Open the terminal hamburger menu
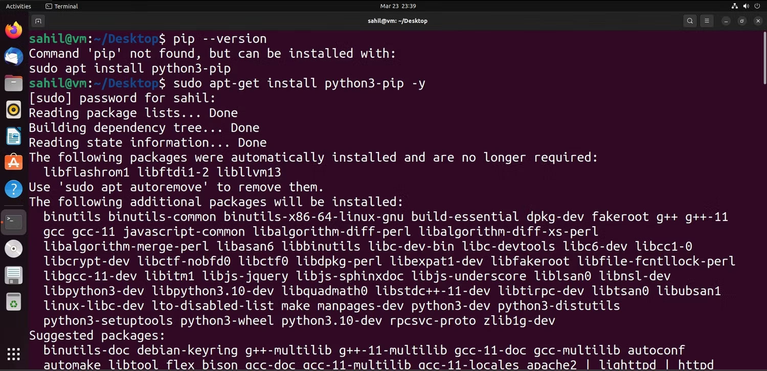This screenshot has width=767, height=371. coord(707,21)
